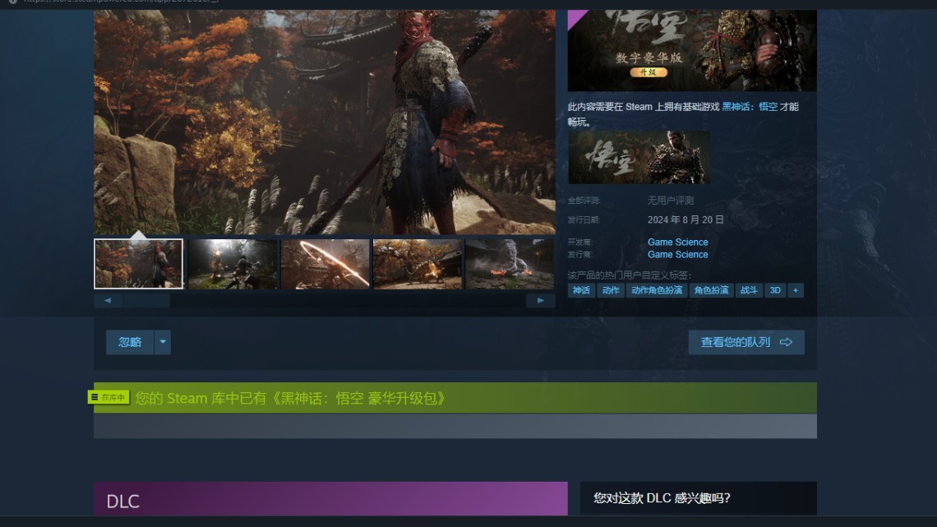Viewport: 937px width, 527px height.
Task: Select the third thumbnail with glowing staff swing
Action: point(325,264)
